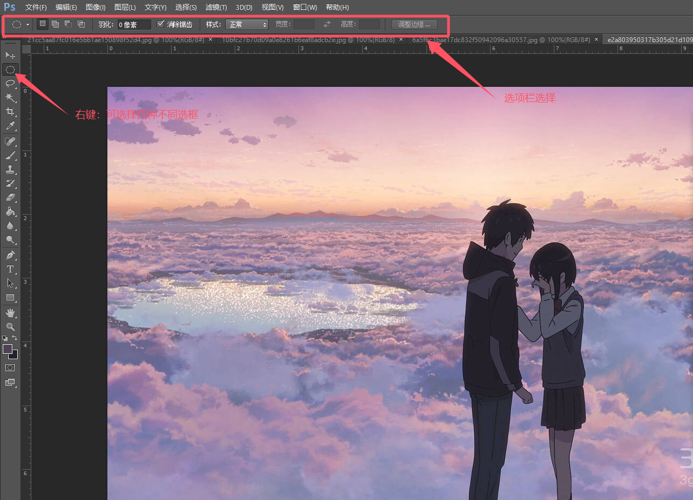The image size is (693, 500).
Task: Select the Elliptical Marquee tool
Action: point(10,69)
